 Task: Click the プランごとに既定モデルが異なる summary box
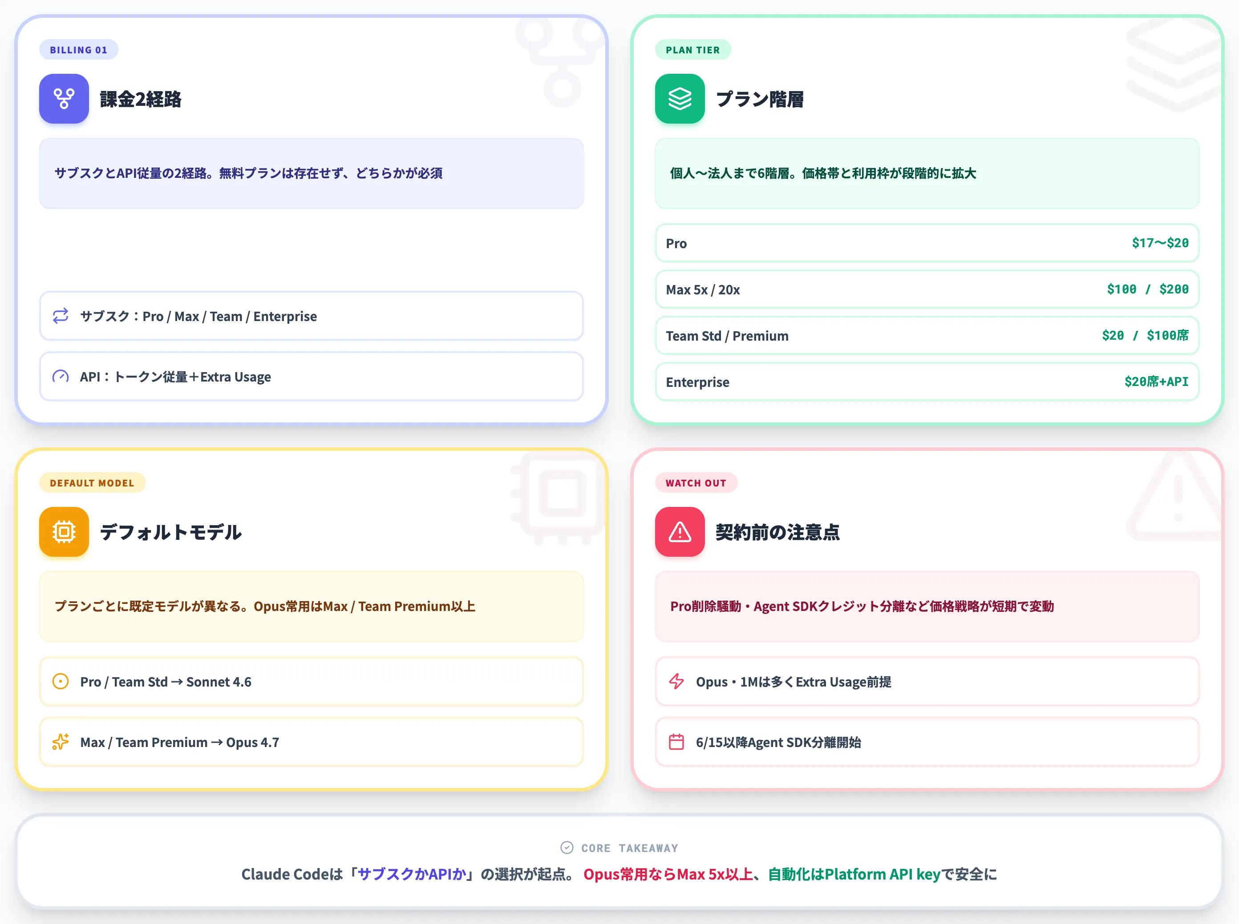coord(311,607)
